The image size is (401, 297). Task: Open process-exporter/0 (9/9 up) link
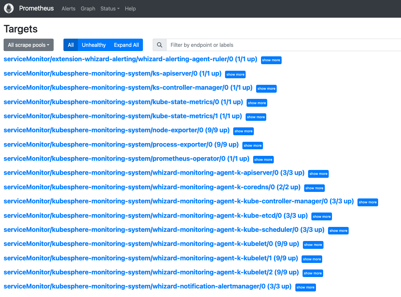click(121, 144)
